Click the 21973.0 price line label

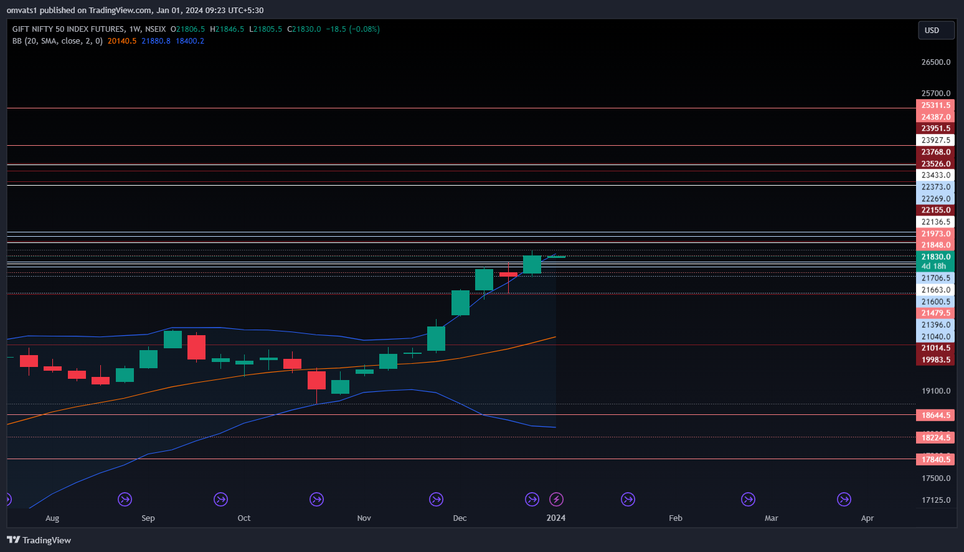935,234
